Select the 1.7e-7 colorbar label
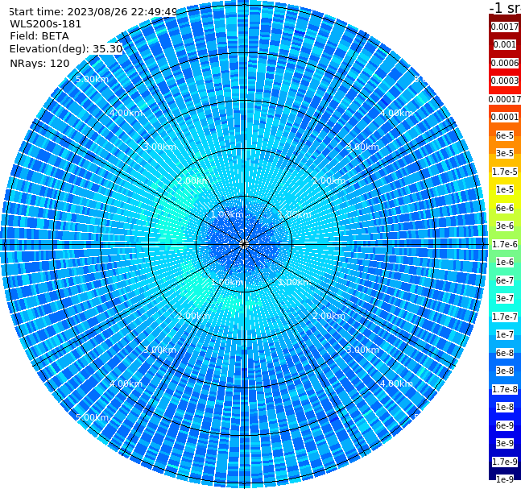Screen dimensions: 521x489 (505, 317)
